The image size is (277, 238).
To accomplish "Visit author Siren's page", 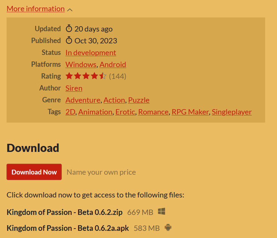I will click(74, 88).
